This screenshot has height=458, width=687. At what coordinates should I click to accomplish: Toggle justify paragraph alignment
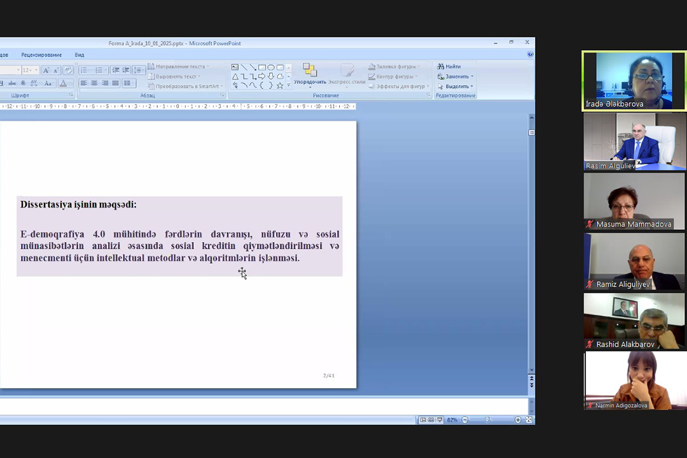pos(115,83)
